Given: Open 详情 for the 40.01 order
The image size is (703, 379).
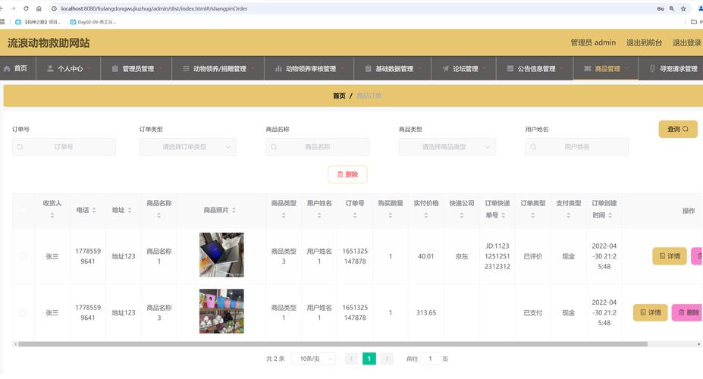Looking at the screenshot, I should pos(670,256).
